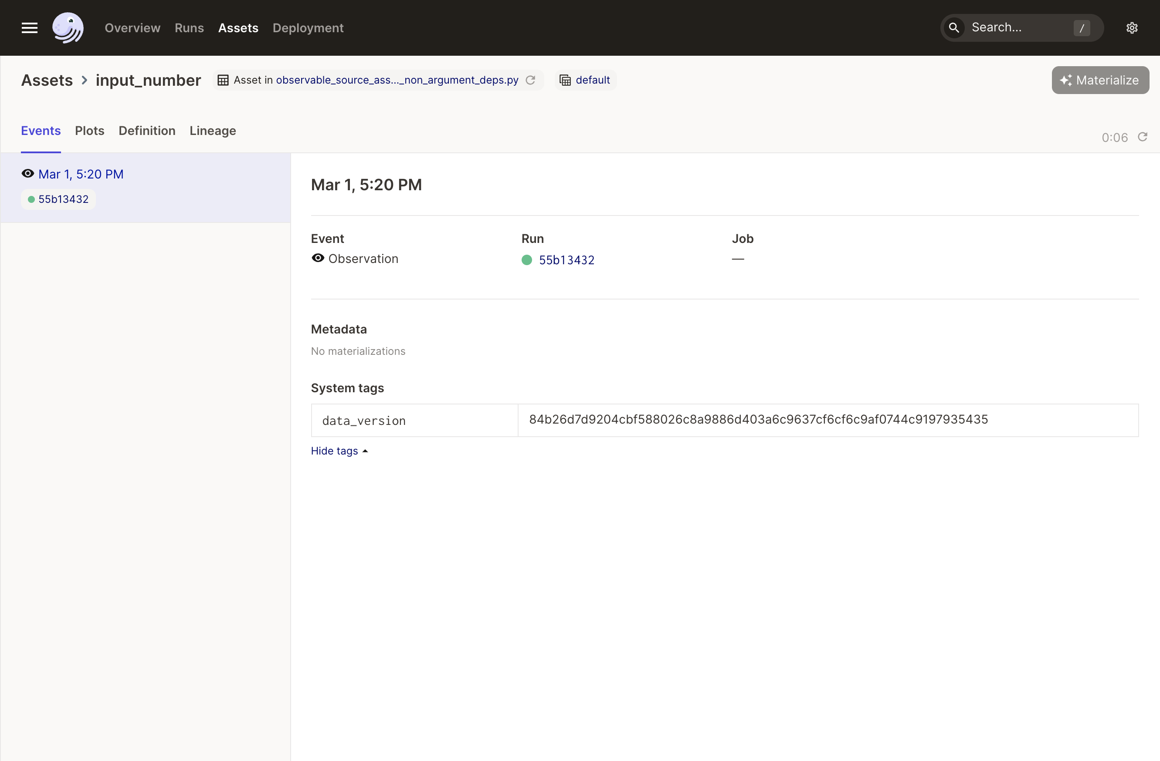The height and width of the screenshot is (761, 1160).
Task: Switch to the Definition tab
Action: pyautogui.click(x=147, y=131)
